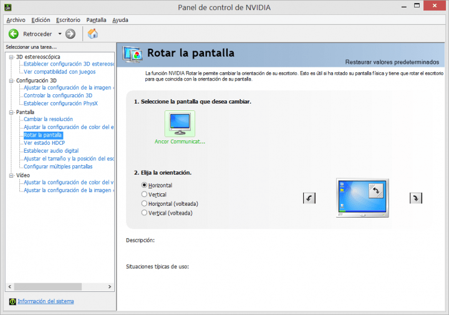Click the rotate clockwise arrow button
This screenshot has height=315, width=449.
(x=416, y=198)
